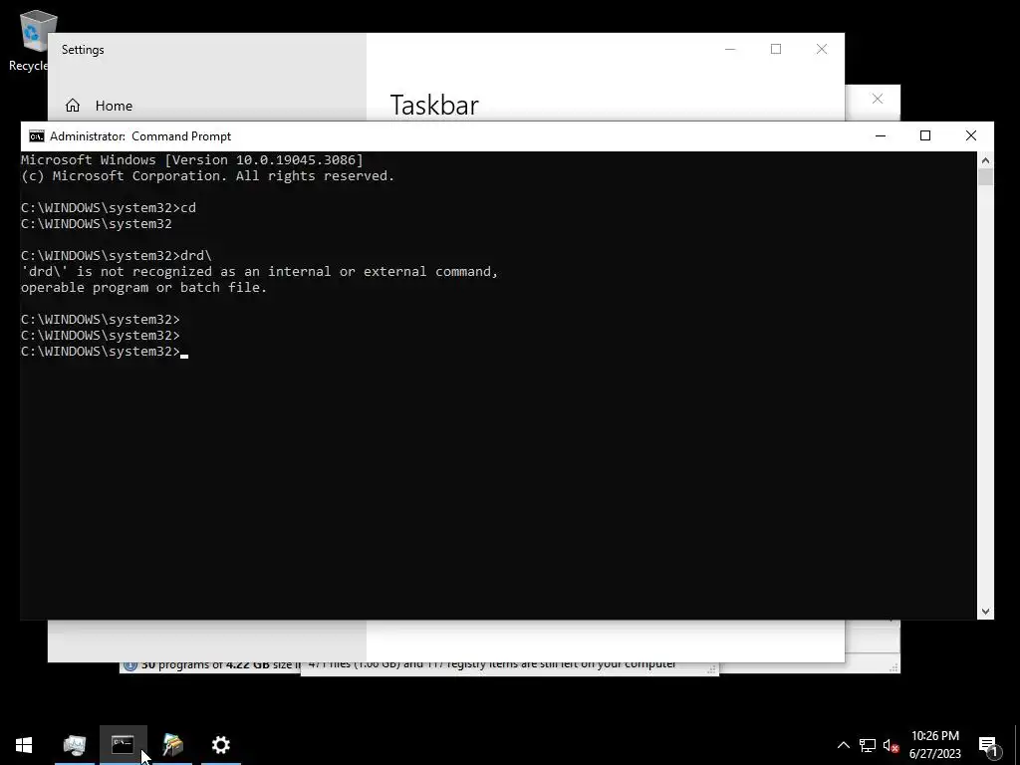Click the "'drd\' is not recognized" error line

click(260, 271)
